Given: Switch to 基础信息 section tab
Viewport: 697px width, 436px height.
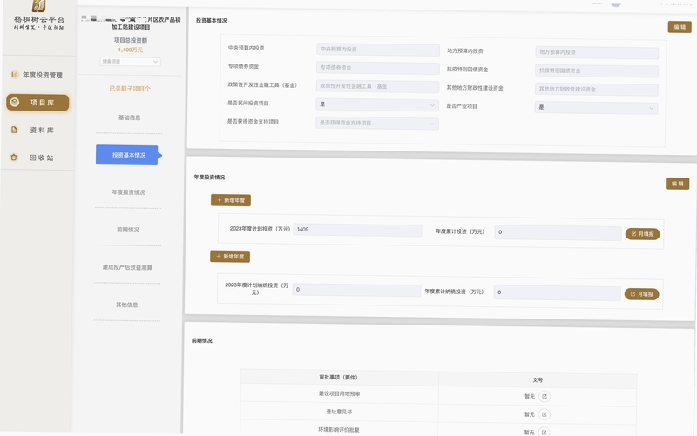Looking at the screenshot, I should (x=129, y=117).
